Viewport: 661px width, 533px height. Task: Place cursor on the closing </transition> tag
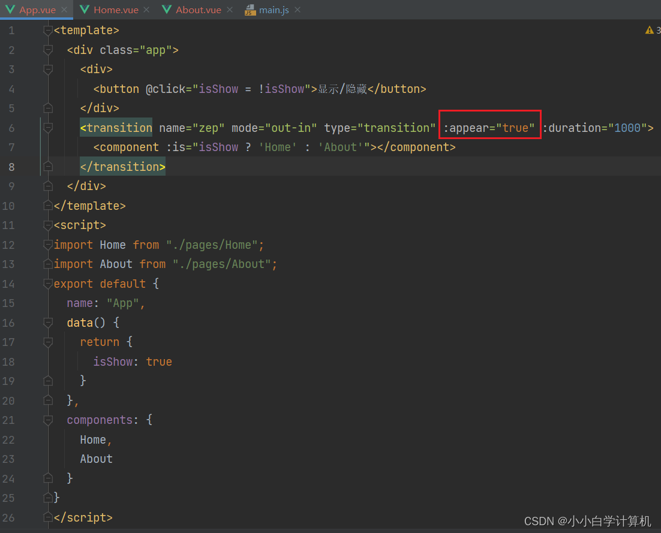[x=123, y=167]
